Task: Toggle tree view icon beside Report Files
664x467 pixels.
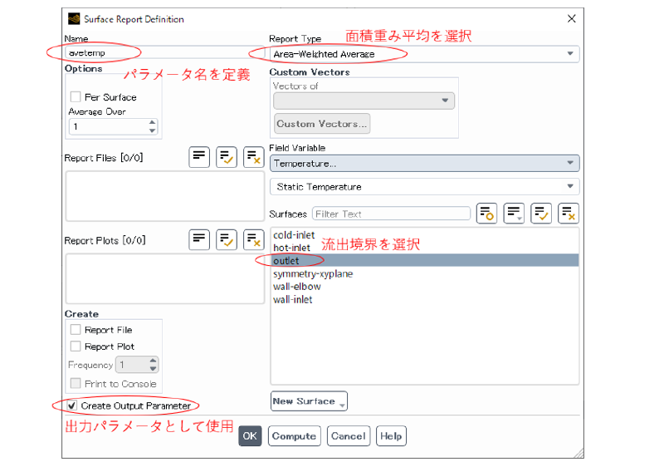Action: [x=199, y=157]
